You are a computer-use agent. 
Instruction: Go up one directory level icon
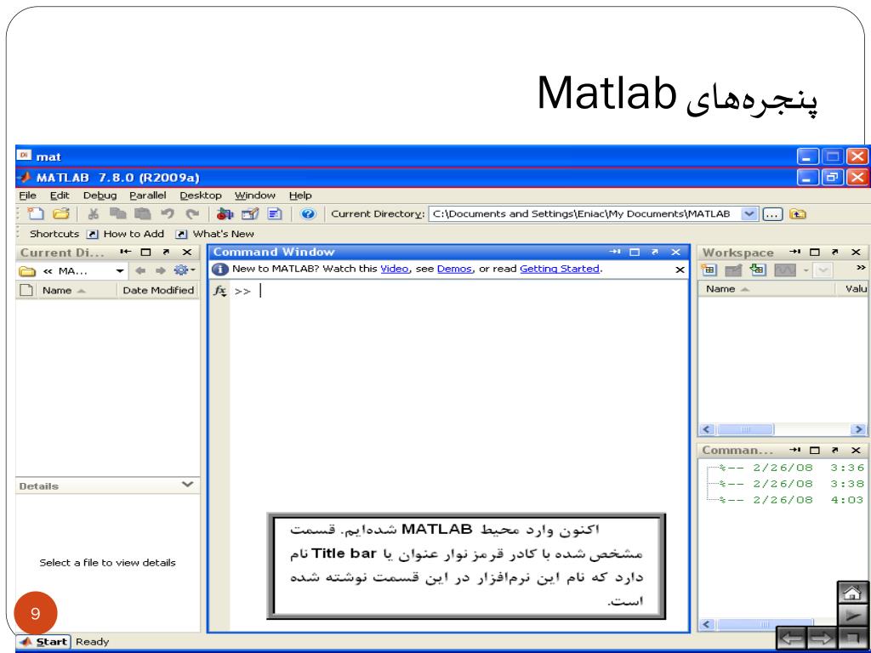[798, 214]
